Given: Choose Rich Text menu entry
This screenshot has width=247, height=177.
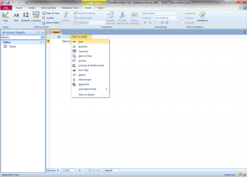Looking at the screenshot, I should 90,70.
